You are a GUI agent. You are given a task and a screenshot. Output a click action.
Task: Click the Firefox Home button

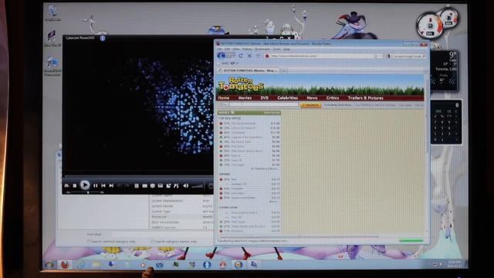(x=258, y=56)
